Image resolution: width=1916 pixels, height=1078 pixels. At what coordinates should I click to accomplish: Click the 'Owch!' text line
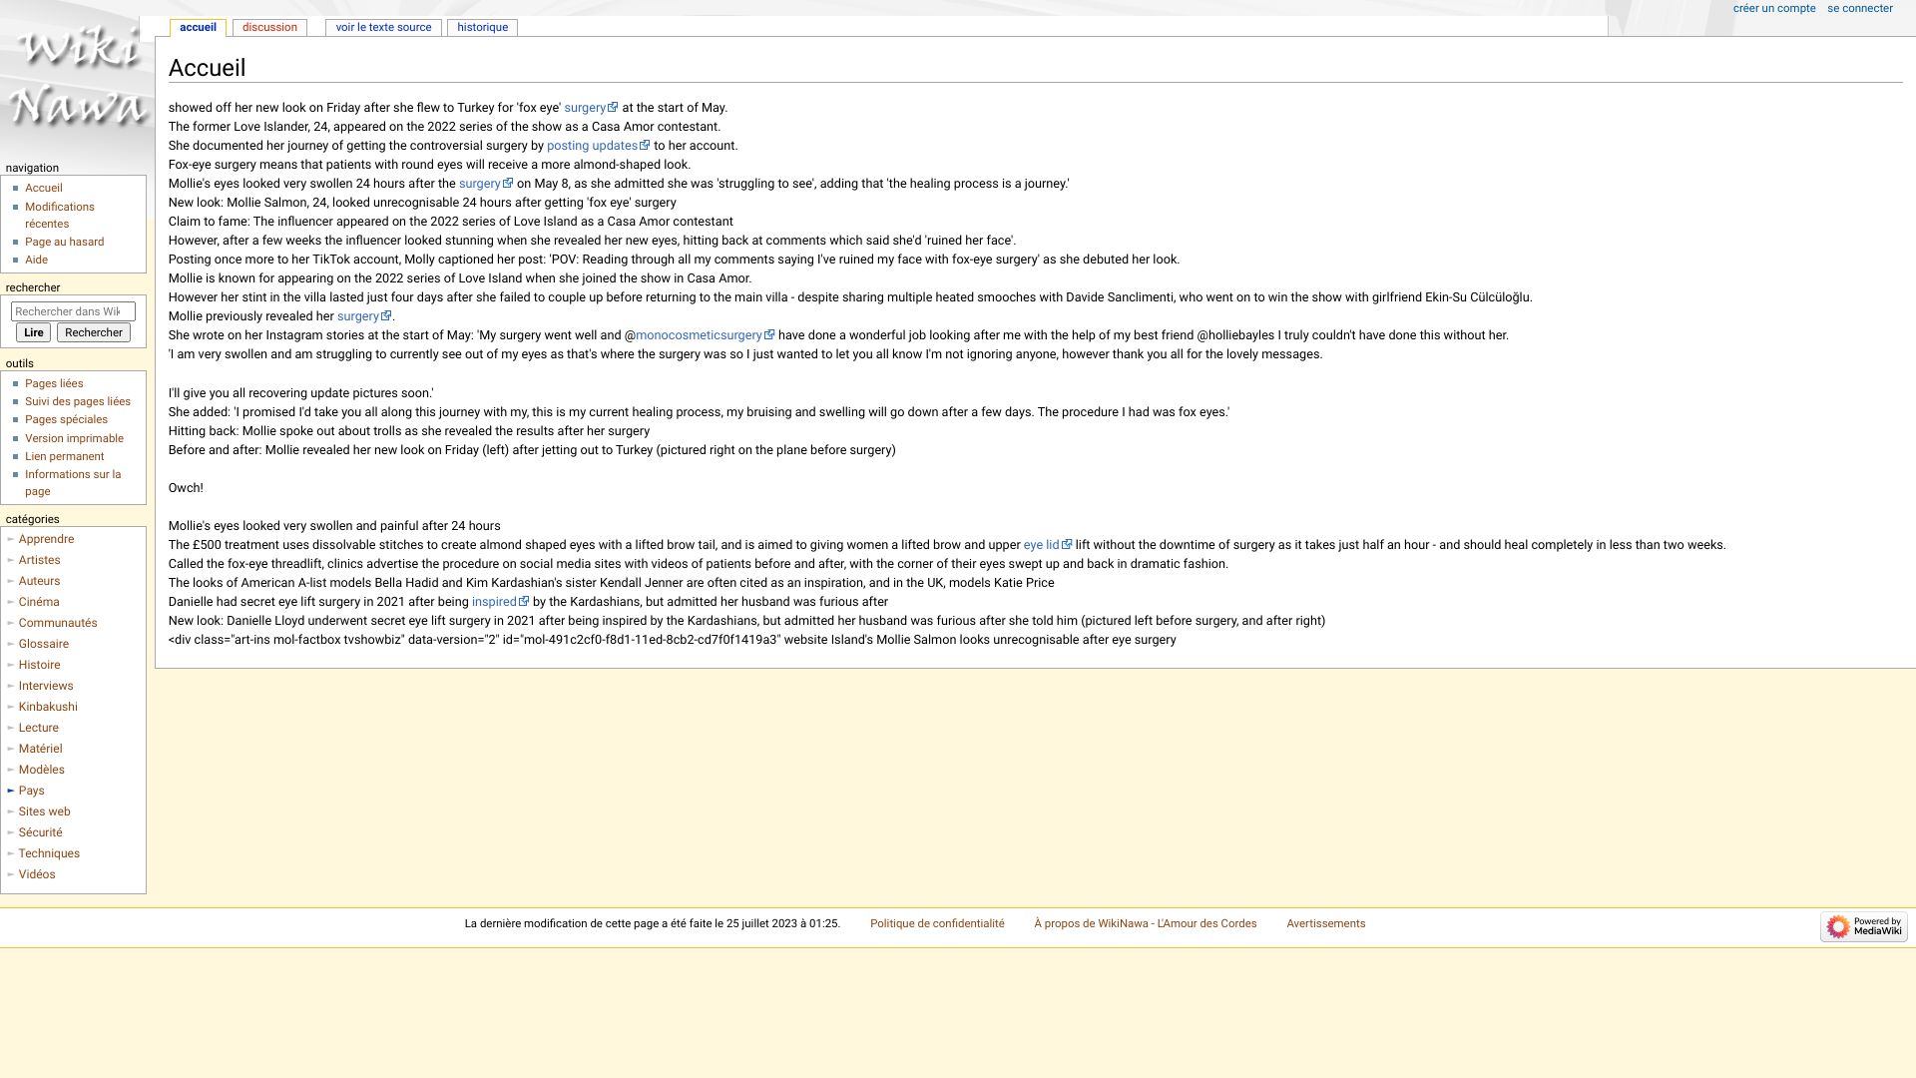pyautogui.click(x=186, y=488)
